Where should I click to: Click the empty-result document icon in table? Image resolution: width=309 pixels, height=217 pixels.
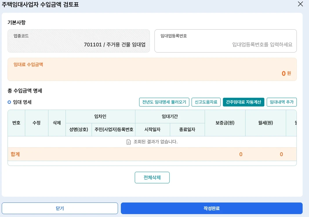pyautogui.click(x=129, y=142)
